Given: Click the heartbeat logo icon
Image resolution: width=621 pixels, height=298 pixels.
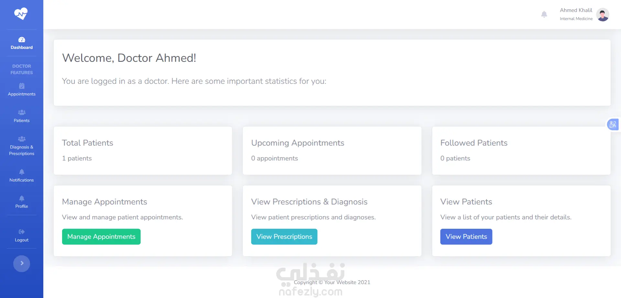Looking at the screenshot, I should (x=21, y=14).
